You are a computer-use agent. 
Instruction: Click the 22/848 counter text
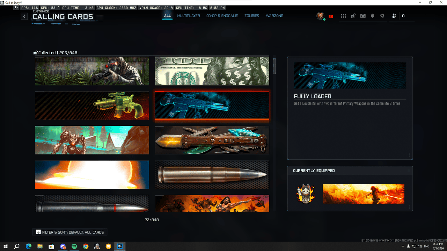(152, 220)
